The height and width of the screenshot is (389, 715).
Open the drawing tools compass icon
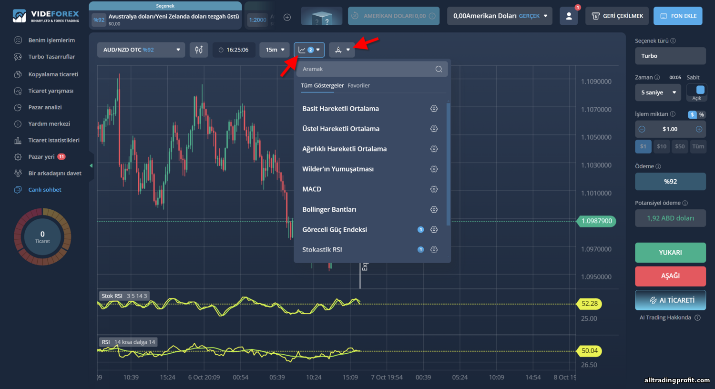point(342,50)
